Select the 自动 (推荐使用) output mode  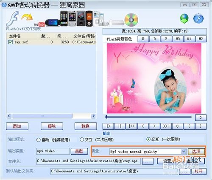click(x=53, y=140)
